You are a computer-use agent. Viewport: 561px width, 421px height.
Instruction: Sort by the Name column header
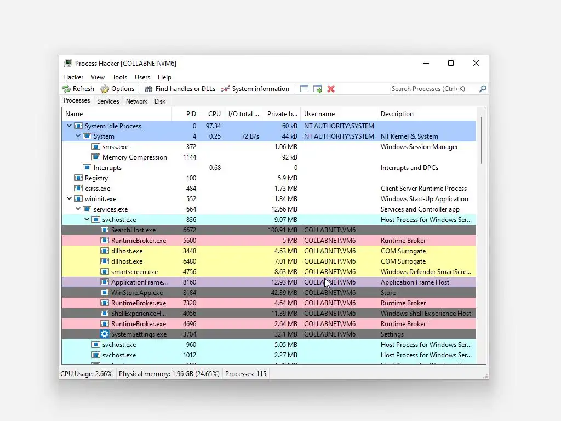(x=117, y=114)
